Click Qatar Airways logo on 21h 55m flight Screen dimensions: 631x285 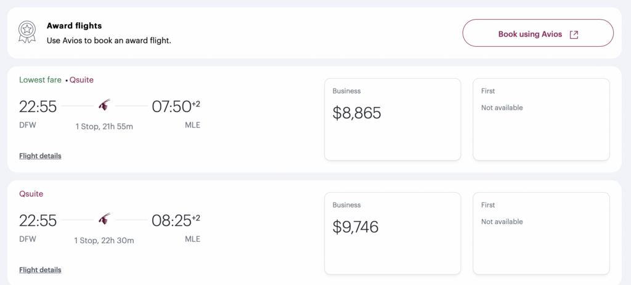point(104,106)
